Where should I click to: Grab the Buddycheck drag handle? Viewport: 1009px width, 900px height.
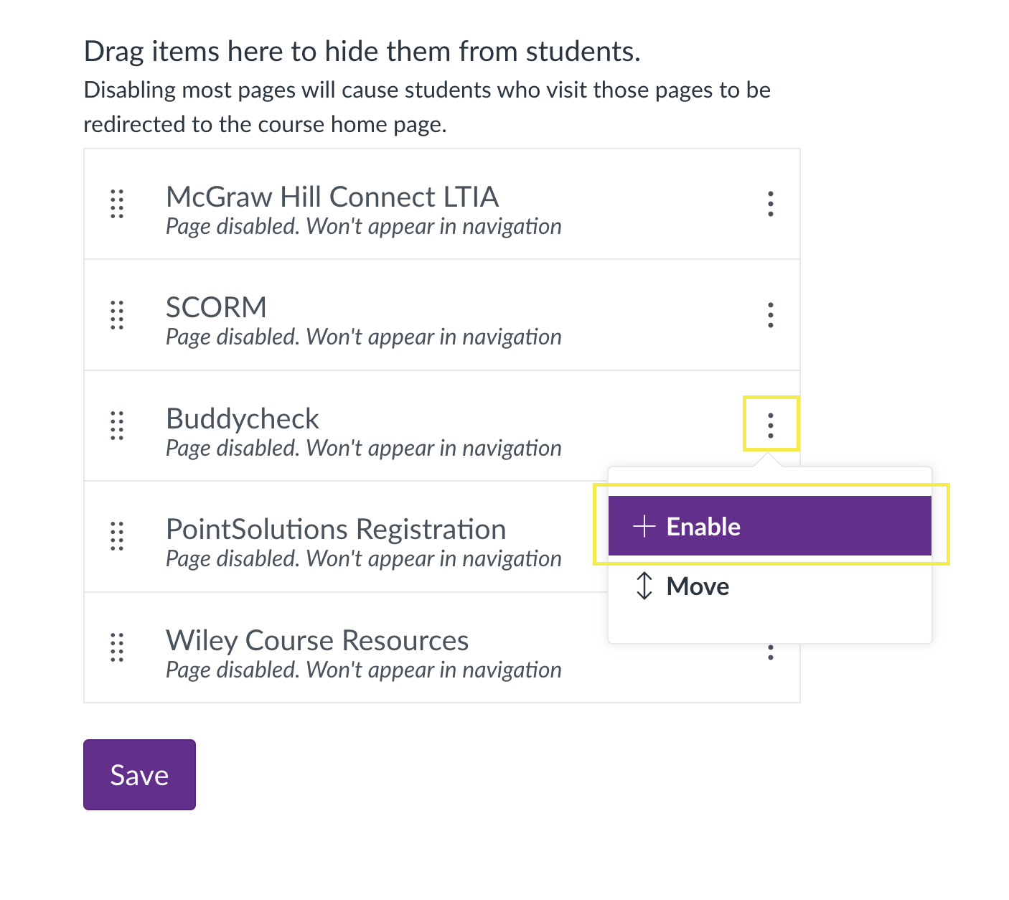pos(117,426)
